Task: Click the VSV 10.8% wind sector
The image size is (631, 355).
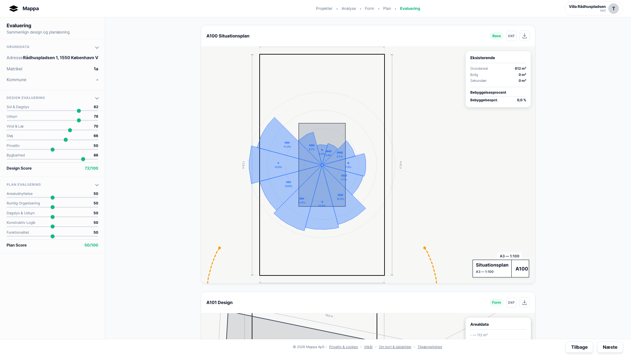Action: 288,184
